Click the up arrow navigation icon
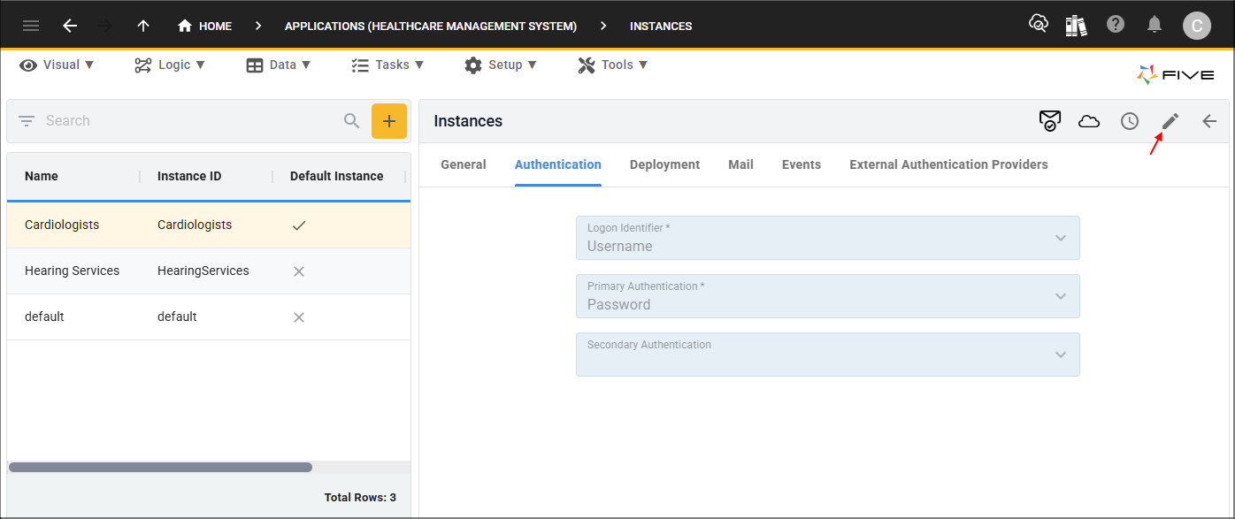 pos(142,26)
